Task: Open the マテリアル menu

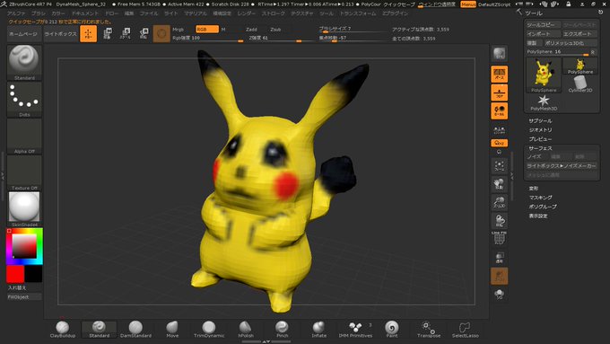Action: (196, 13)
